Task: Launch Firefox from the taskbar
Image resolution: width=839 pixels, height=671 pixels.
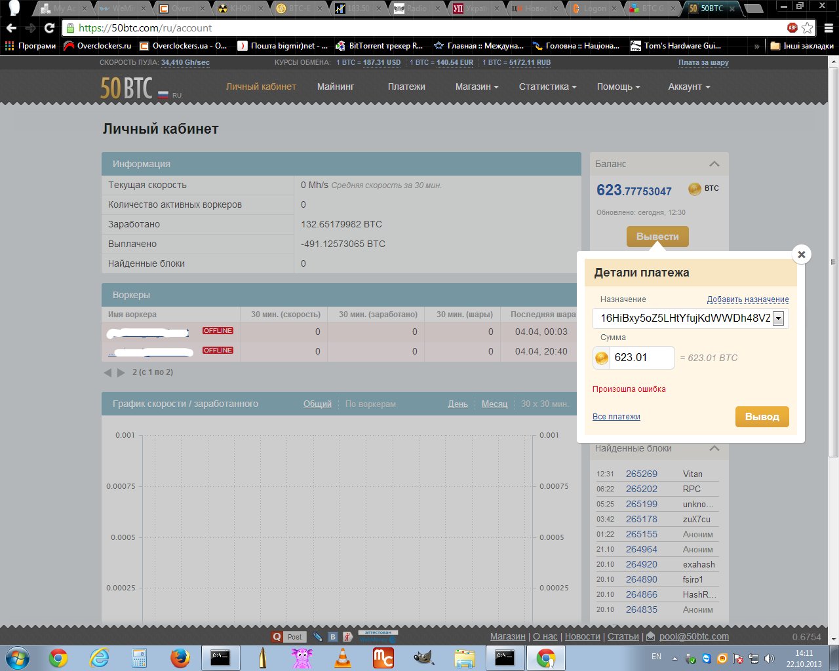Action: tap(180, 657)
